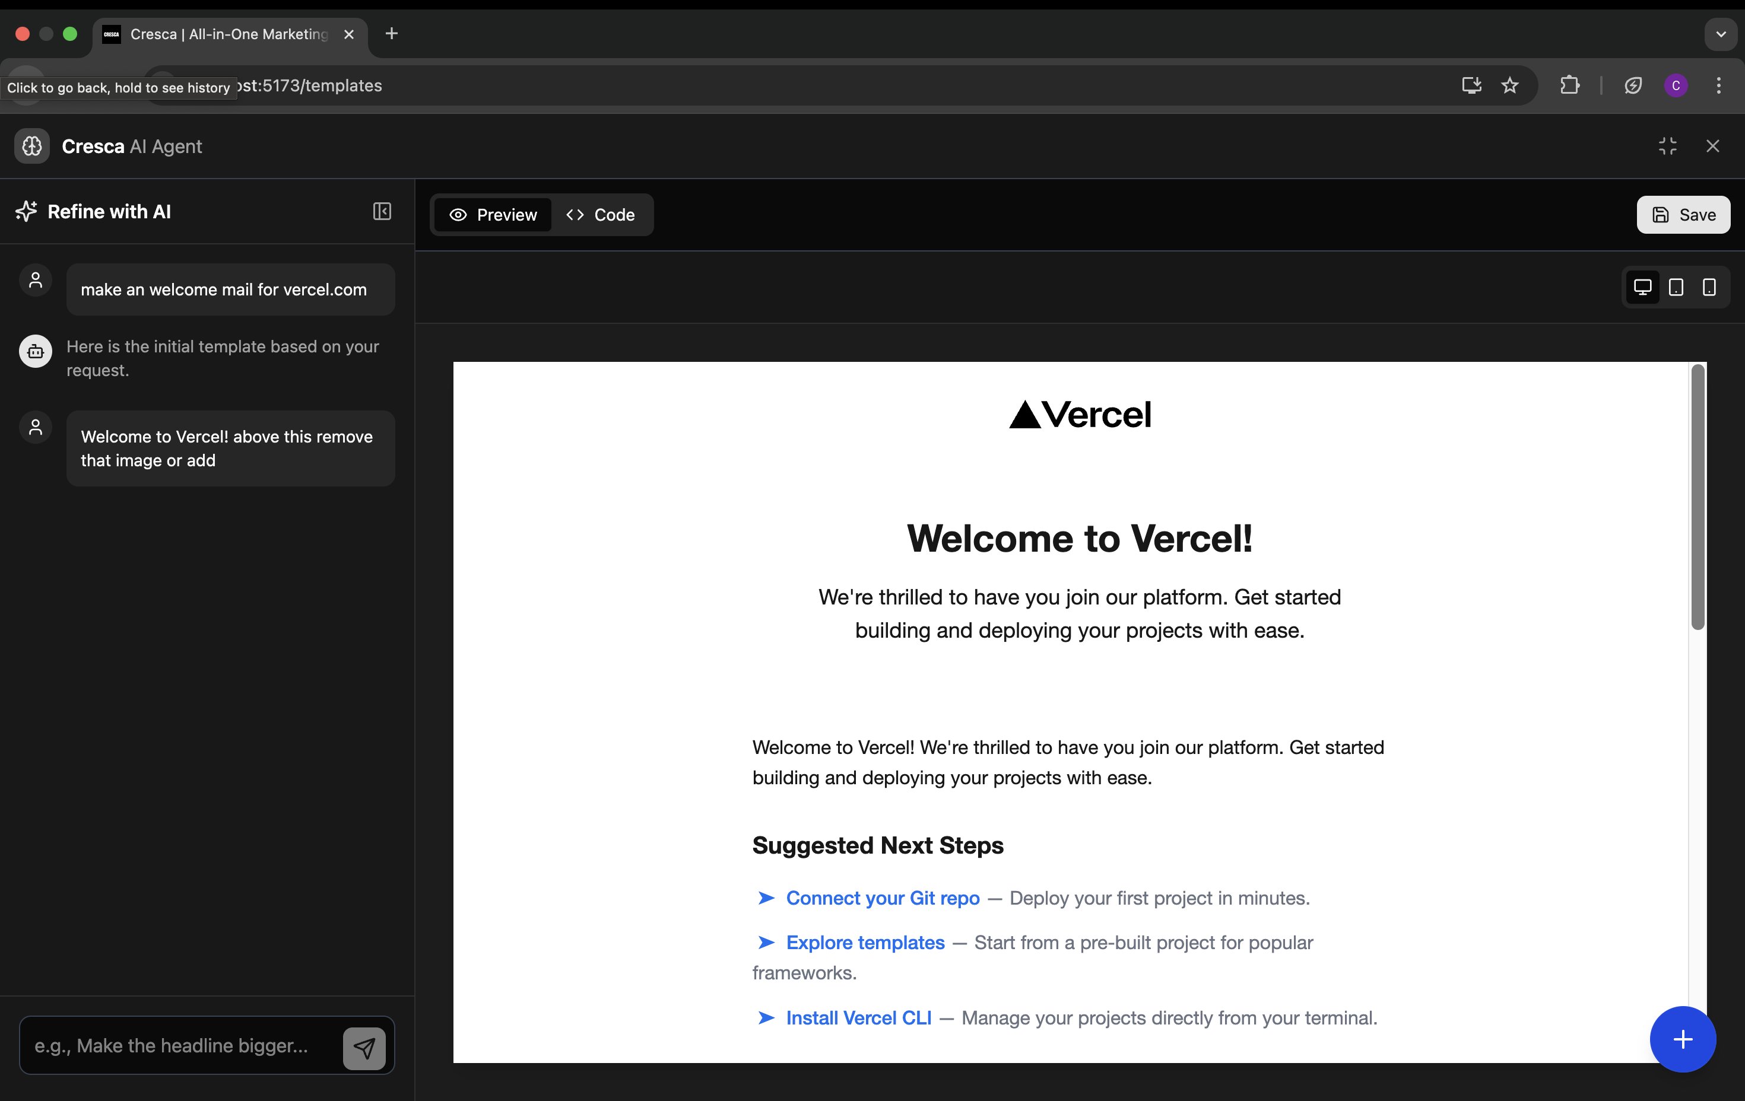Select the Here is the initial template reply
The width and height of the screenshot is (1745, 1101).
click(x=223, y=358)
